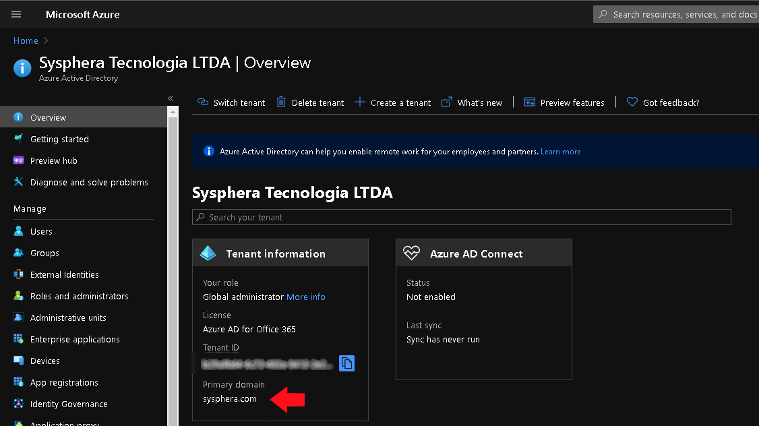Click the banner info icon
This screenshot has width=759, height=426.
pos(209,151)
